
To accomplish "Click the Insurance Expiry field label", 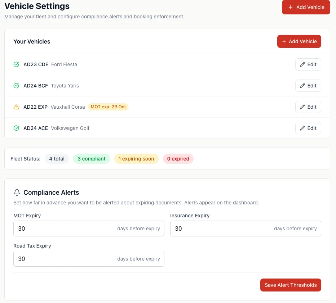I will tap(190, 216).
